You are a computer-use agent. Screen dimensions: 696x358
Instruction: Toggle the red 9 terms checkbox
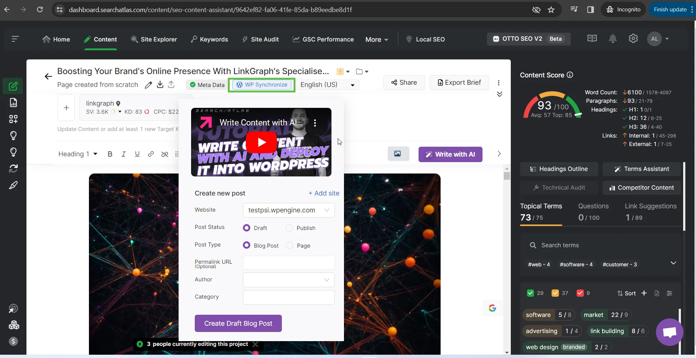click(x=580, y=293)
